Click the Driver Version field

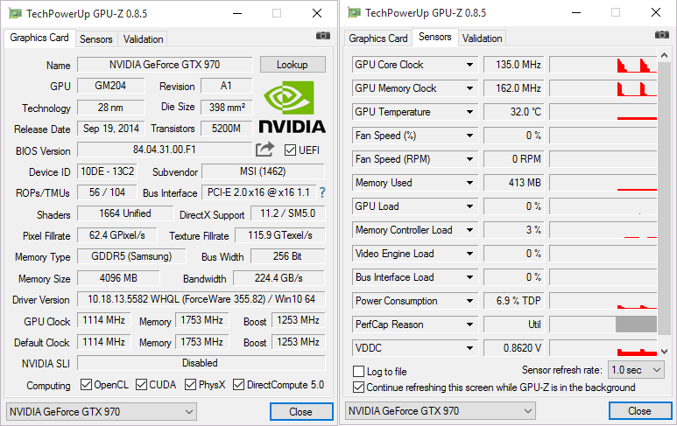(x=201, y=299)
